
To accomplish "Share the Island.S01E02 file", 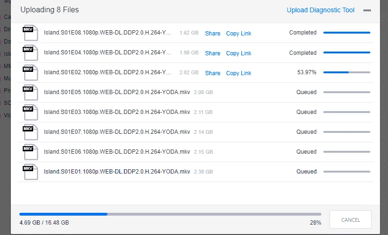I will coord(212,73).
